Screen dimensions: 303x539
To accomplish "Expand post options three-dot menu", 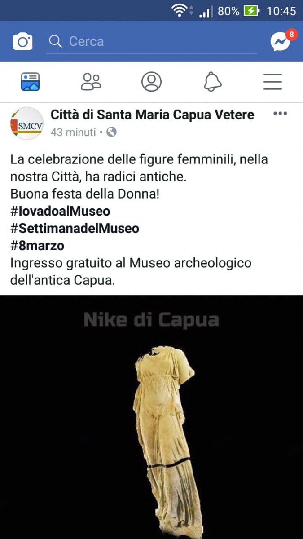I will (x=280, y=114).
